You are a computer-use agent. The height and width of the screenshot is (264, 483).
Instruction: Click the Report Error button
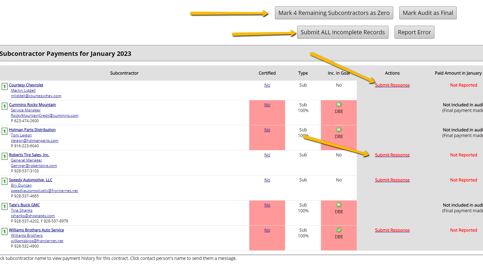(x=414, y=32)
